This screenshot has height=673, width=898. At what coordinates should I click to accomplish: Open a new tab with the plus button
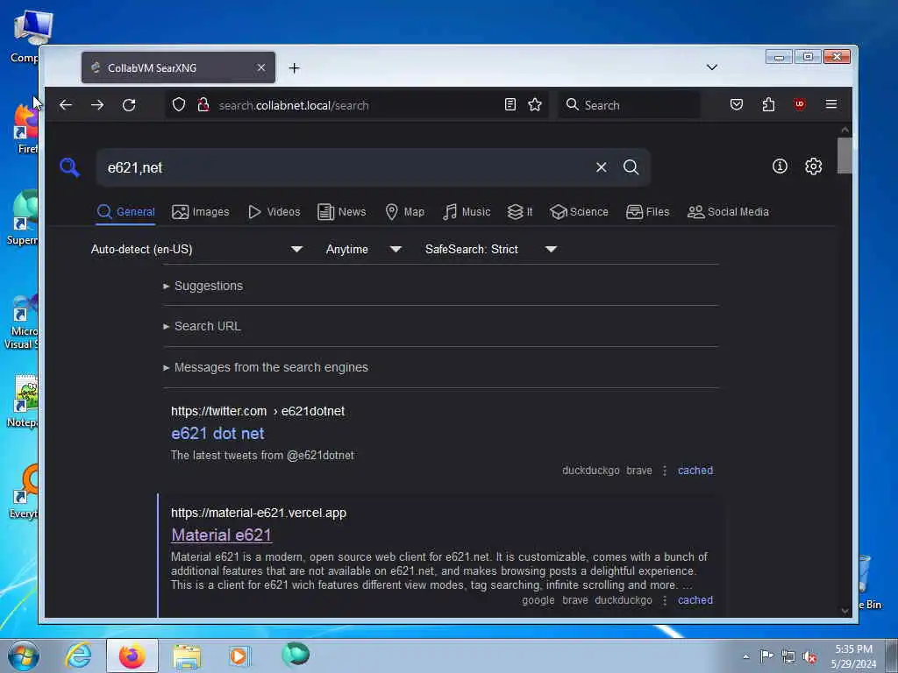[295, 68]
